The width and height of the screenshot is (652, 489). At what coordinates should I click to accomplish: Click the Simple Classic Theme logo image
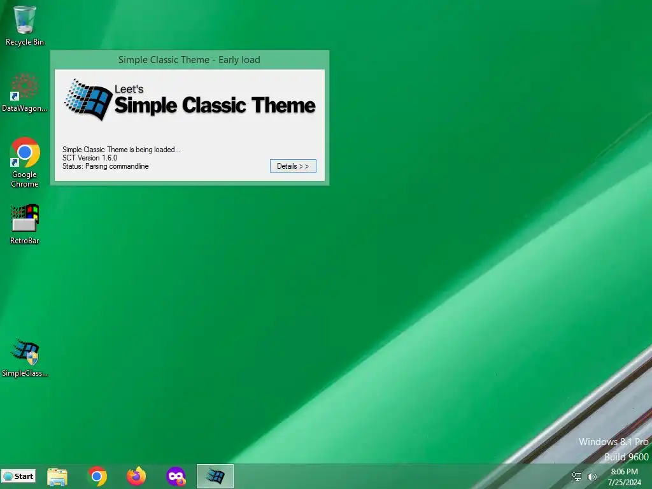pos(190,100)
